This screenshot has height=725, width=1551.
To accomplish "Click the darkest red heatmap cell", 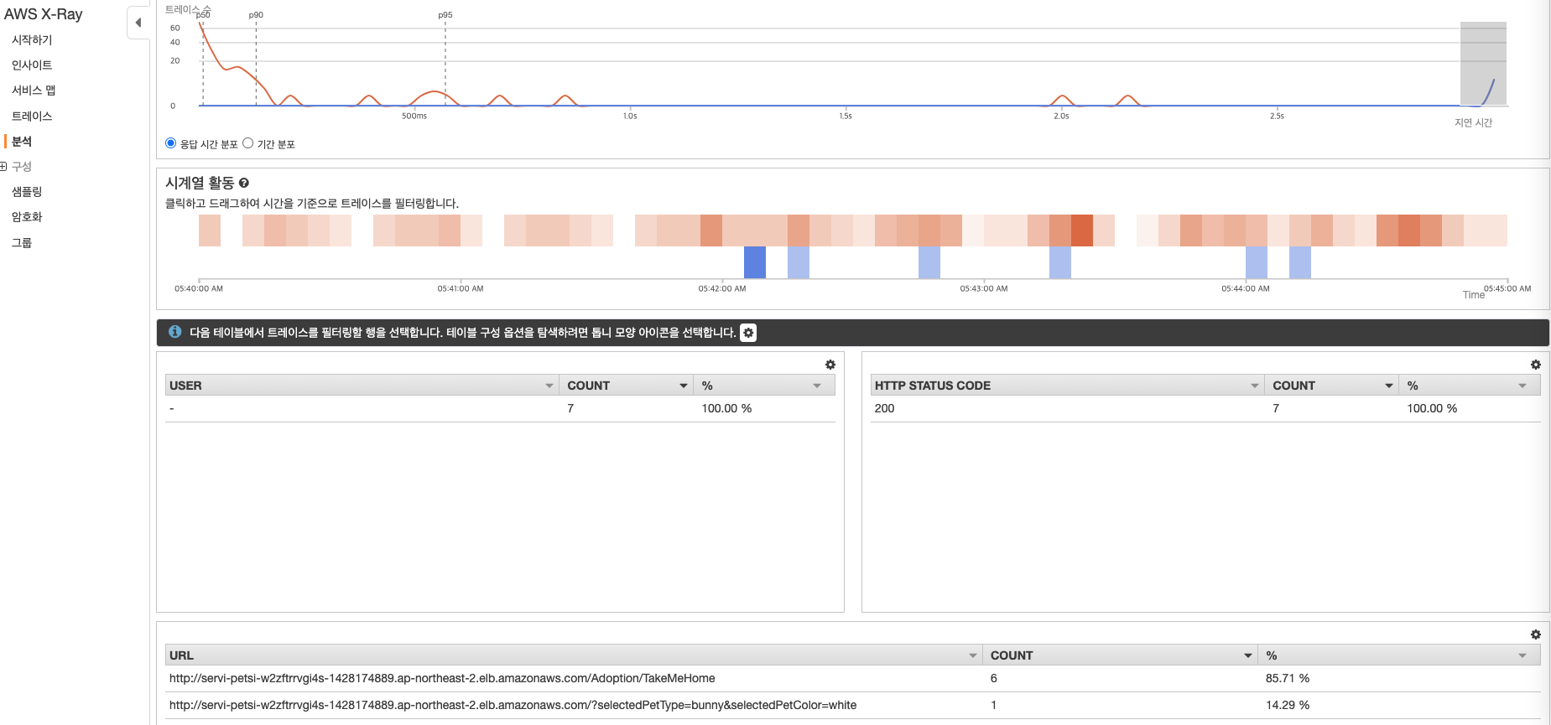I will point(1082,230).
